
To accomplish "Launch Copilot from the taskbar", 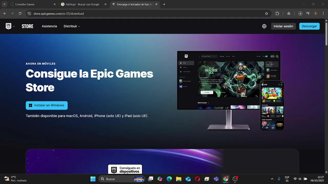I will coord(160,179).
